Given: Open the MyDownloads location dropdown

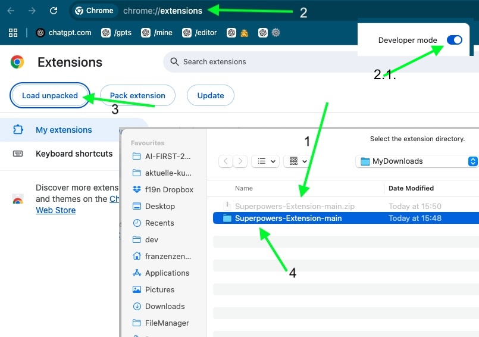Looking at the screenshot, I should point(417,161).
